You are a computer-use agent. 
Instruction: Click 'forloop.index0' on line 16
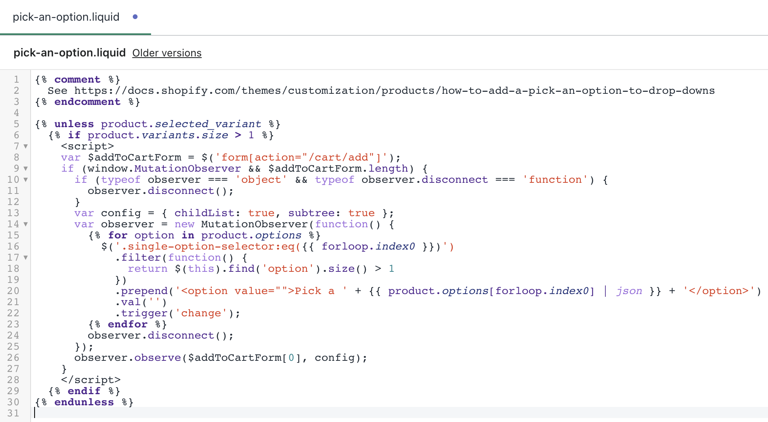(368, 246)
